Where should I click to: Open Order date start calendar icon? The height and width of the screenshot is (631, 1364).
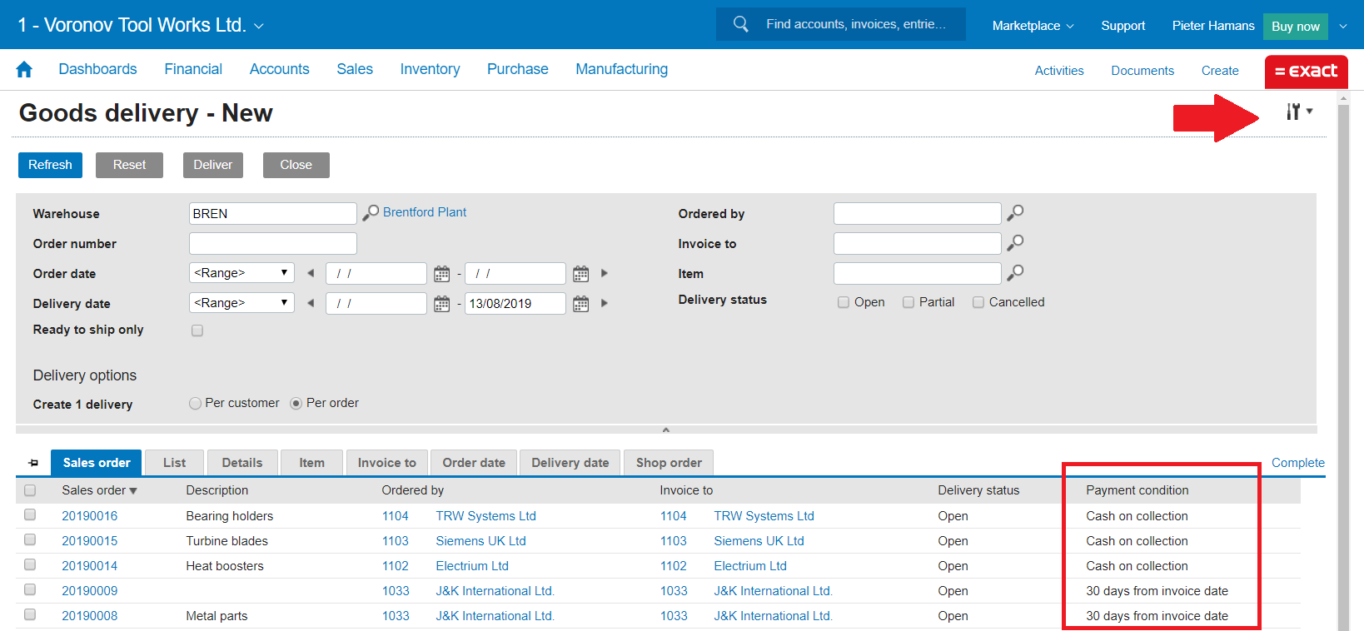coord(441,273)
